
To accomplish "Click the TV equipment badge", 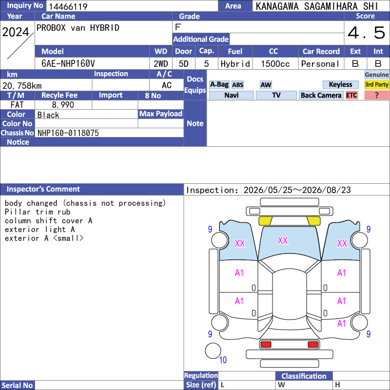I will coord(276,95).
